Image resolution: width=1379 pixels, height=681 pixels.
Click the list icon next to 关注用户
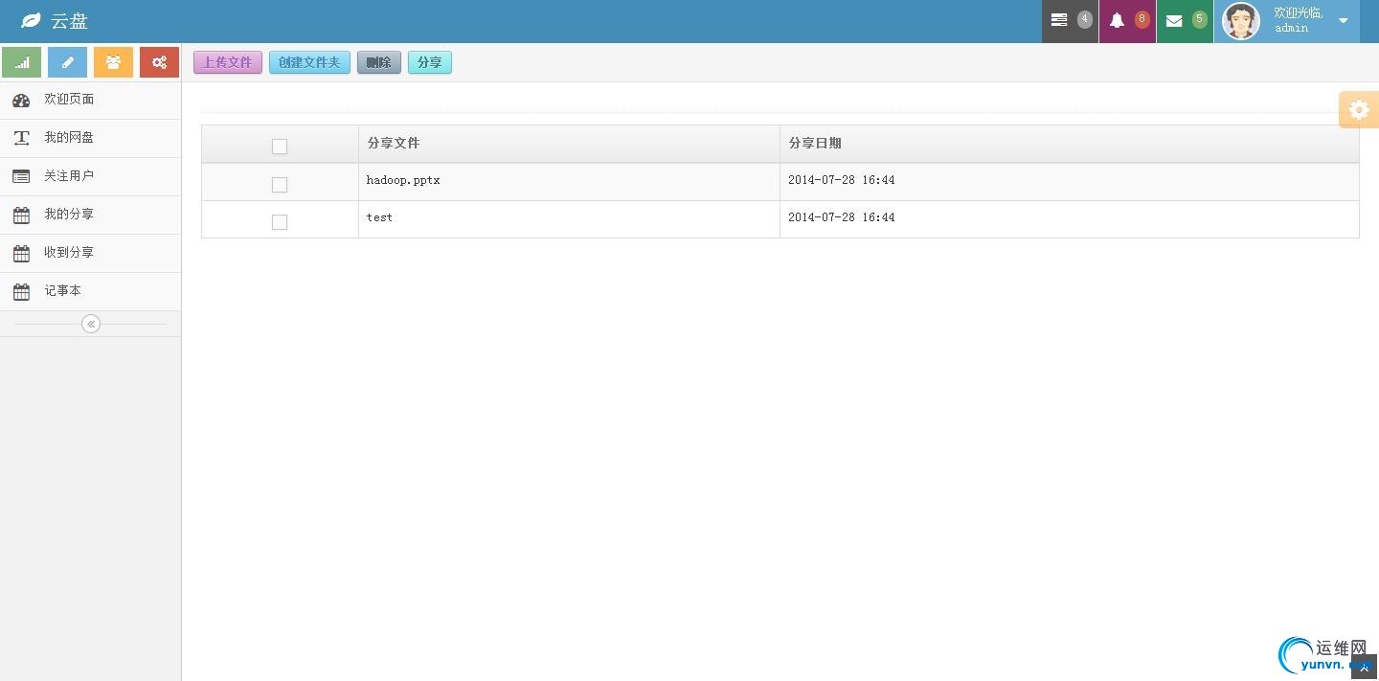pyautogui.click(x=21, y=176)
